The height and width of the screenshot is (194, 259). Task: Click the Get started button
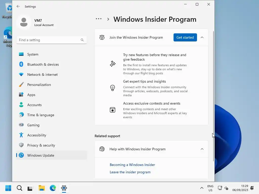(x=185, y=37)
